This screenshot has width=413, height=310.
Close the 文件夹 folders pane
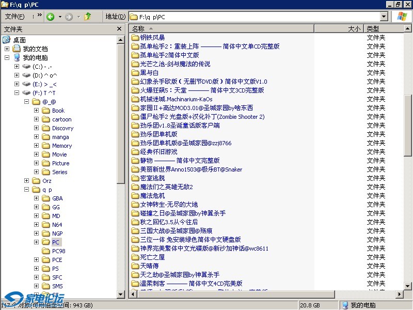point(119,29)
